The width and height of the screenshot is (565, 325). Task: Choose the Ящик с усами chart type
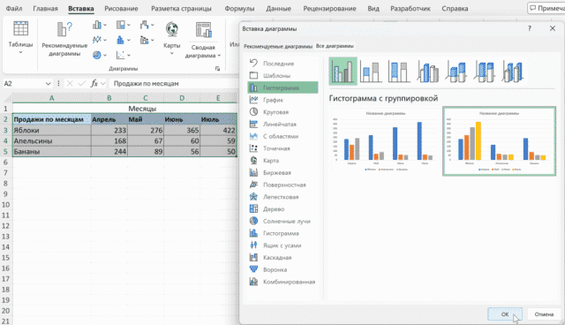point(282,246)
